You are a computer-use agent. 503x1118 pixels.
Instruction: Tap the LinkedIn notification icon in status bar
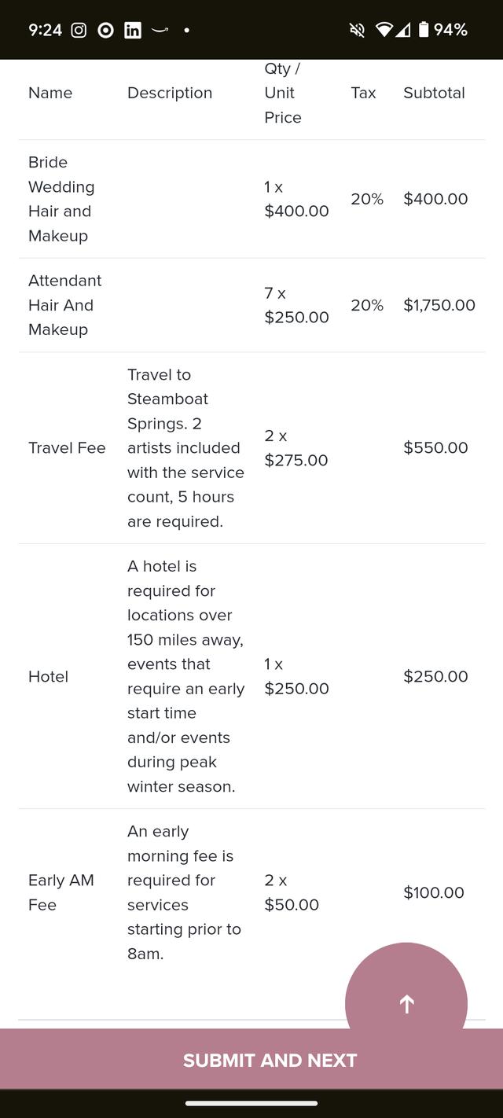coord(133,30)
